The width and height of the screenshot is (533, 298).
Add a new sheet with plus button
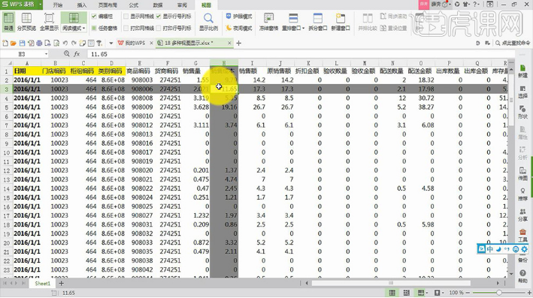(61, 284)
